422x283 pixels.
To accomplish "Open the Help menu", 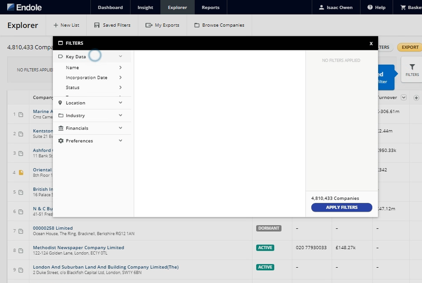I will tap(376, 7).
